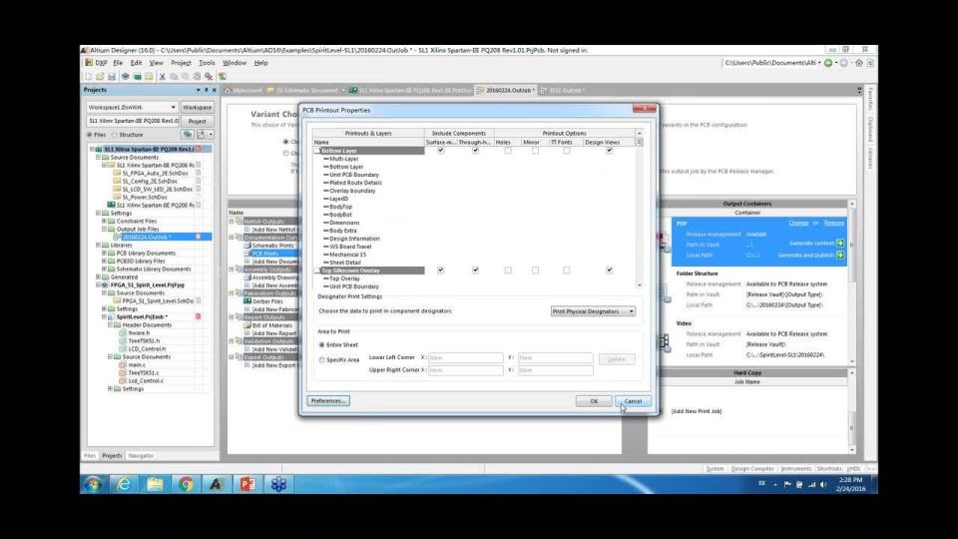Click the SL_Power.SchDoc file icon
The image size is (958, 539).
click(x=117, y=197)
